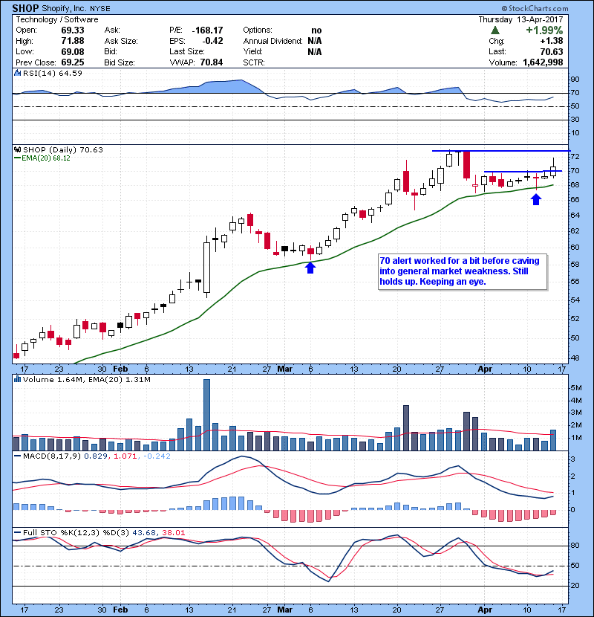Click the date Thursday 13-Apr-2017
Viewport: 594px width, 617px height.
(520, 19)
